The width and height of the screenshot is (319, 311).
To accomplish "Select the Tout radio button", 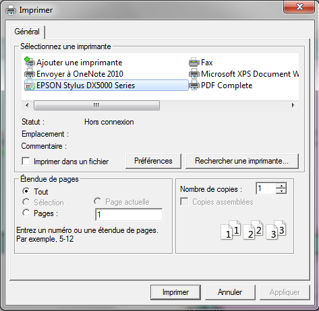I will pos(26,191).
